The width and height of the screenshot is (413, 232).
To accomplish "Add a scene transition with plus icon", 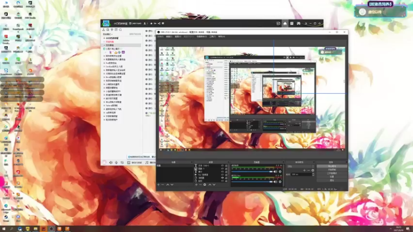I will pyautogui.click(x=304, y=170).
